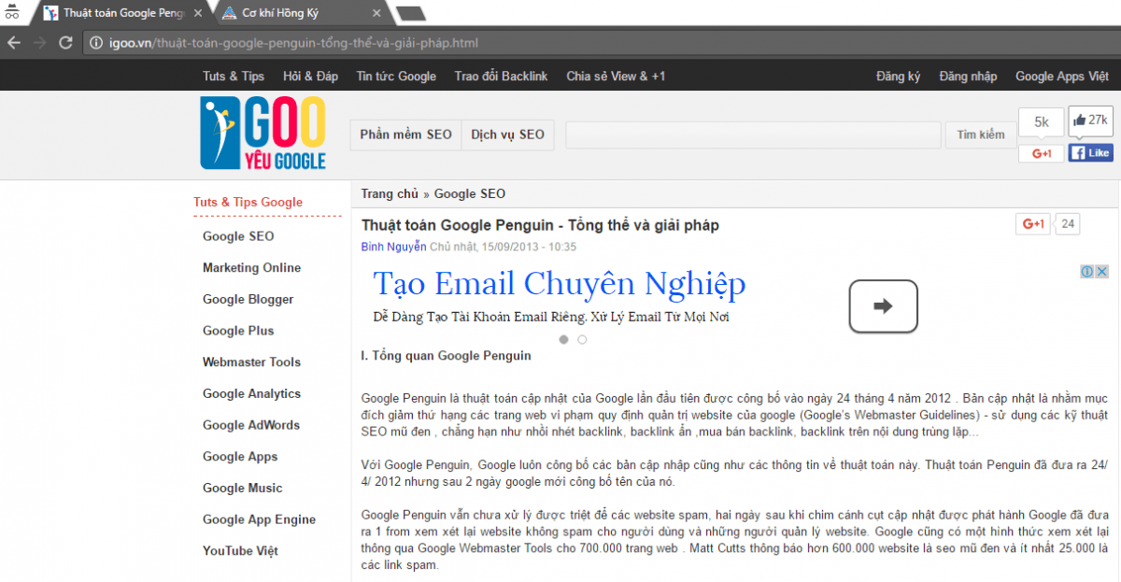Open the Hỏi & Đáp menu
Image resolution: width=1121 pixels, height=582 pixels.
pos(310,77)
